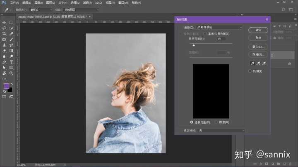Click the 存储(S)... button
Screen dimensions: 298x167
pyautogui.click(x=258, y=54)
